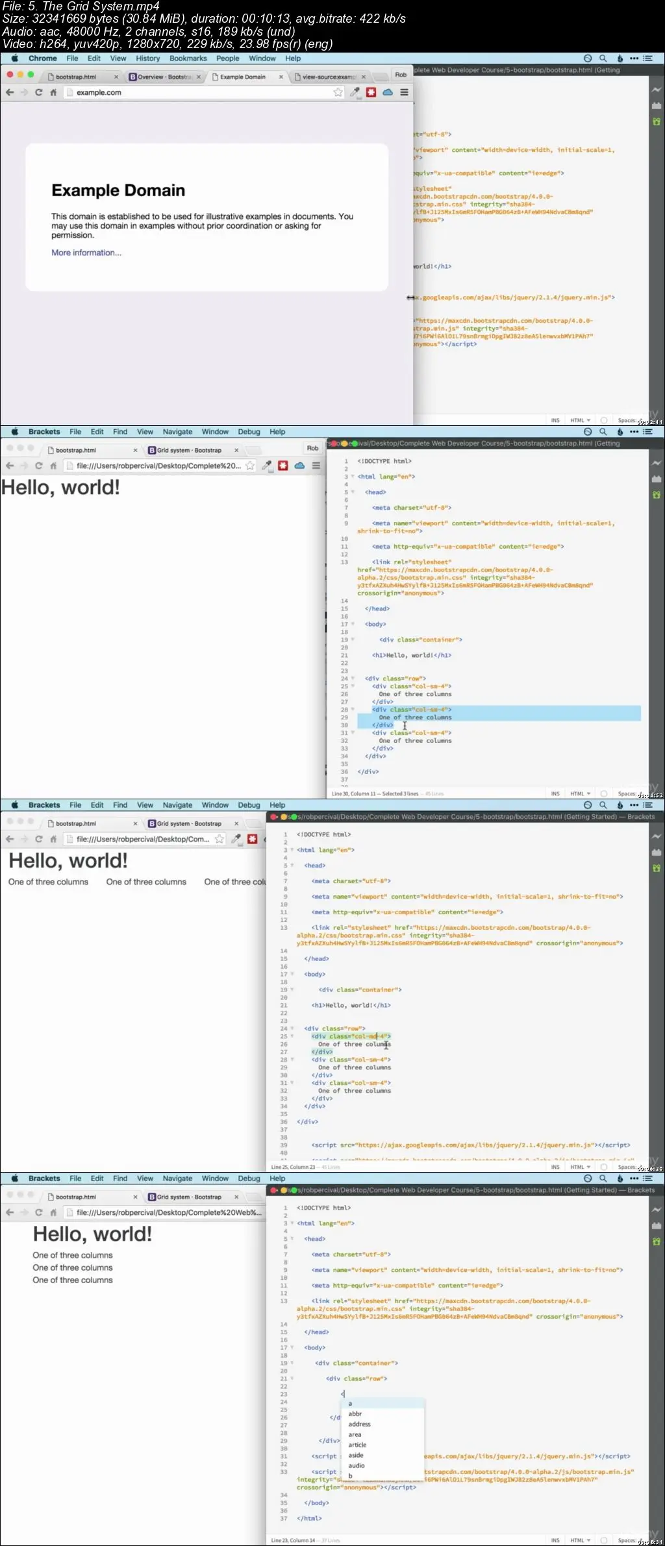Click star in address bar ending 'Desktop/Com...'
Image resolution: width=665 pixels, height=1546 pixels.
(220, 839)
